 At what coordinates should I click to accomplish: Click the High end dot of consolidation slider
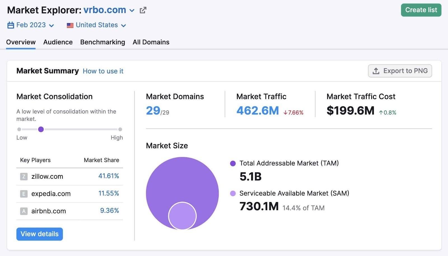coord(120,129)
